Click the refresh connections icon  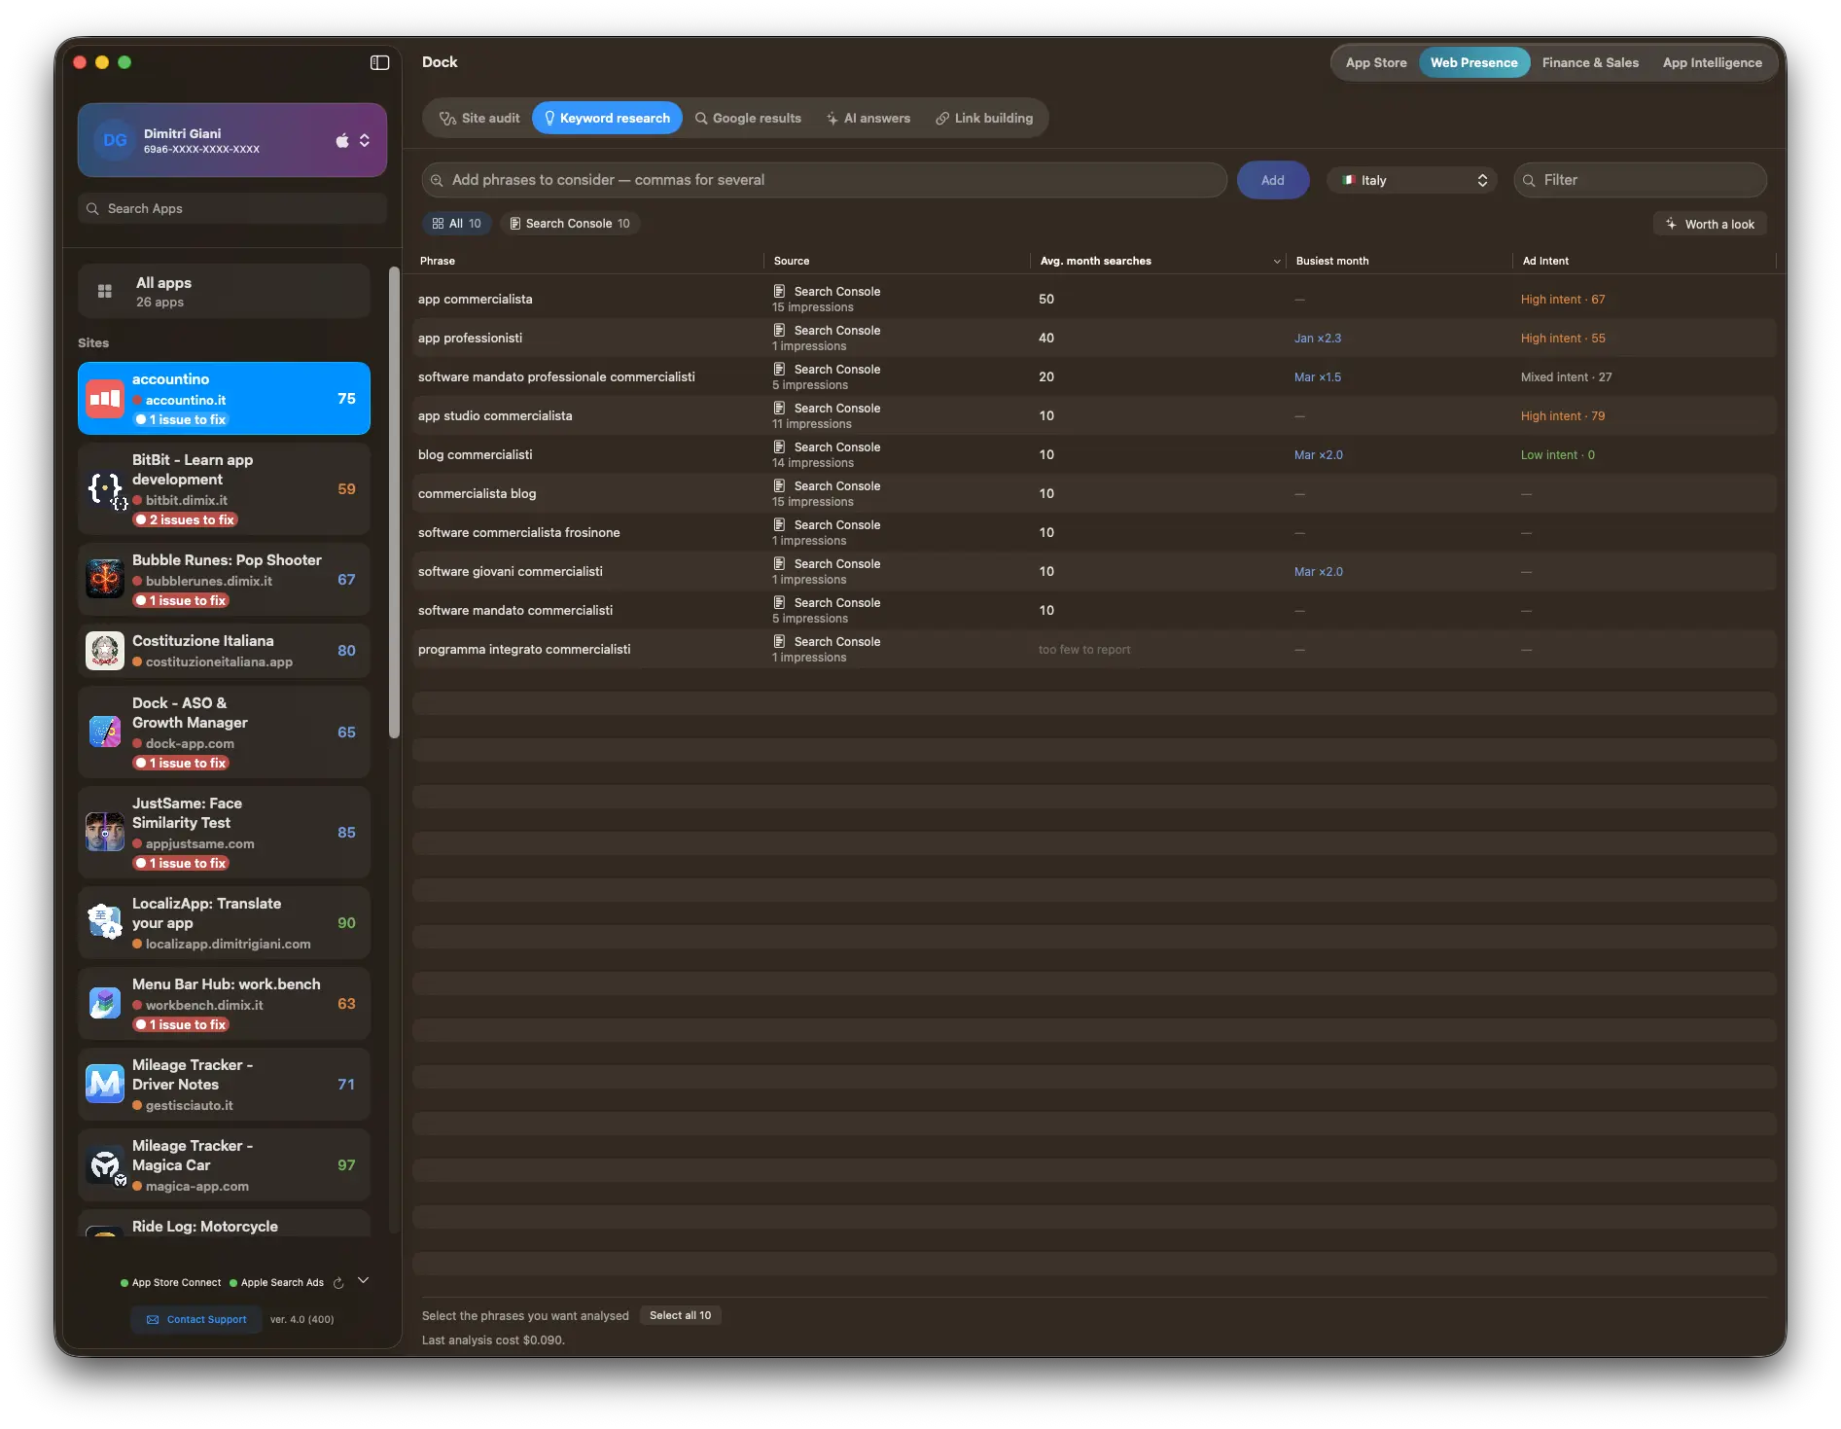[338, 1283]
